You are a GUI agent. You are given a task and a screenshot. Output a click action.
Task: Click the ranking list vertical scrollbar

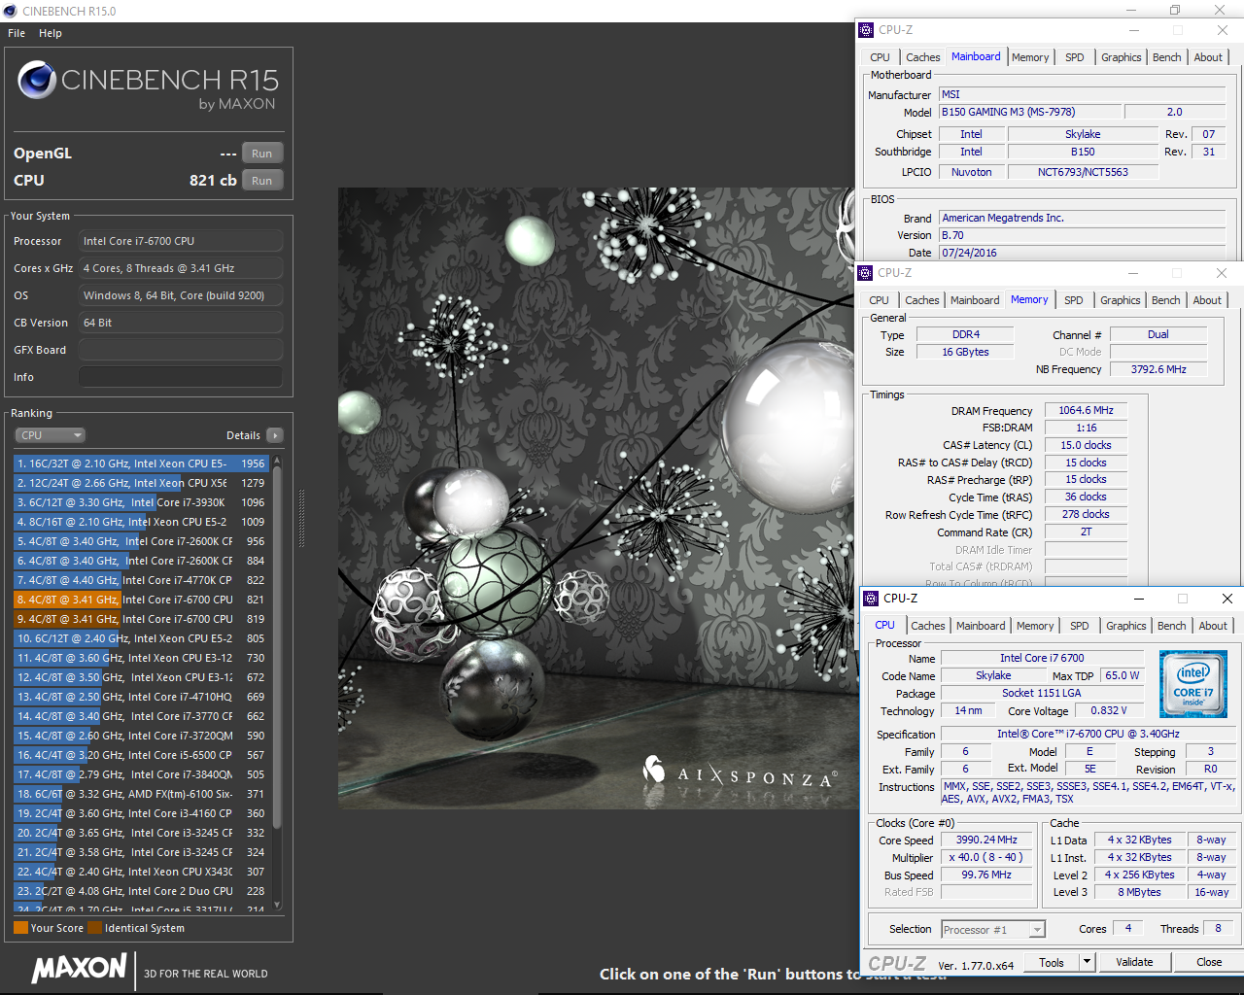coord(277,648)
